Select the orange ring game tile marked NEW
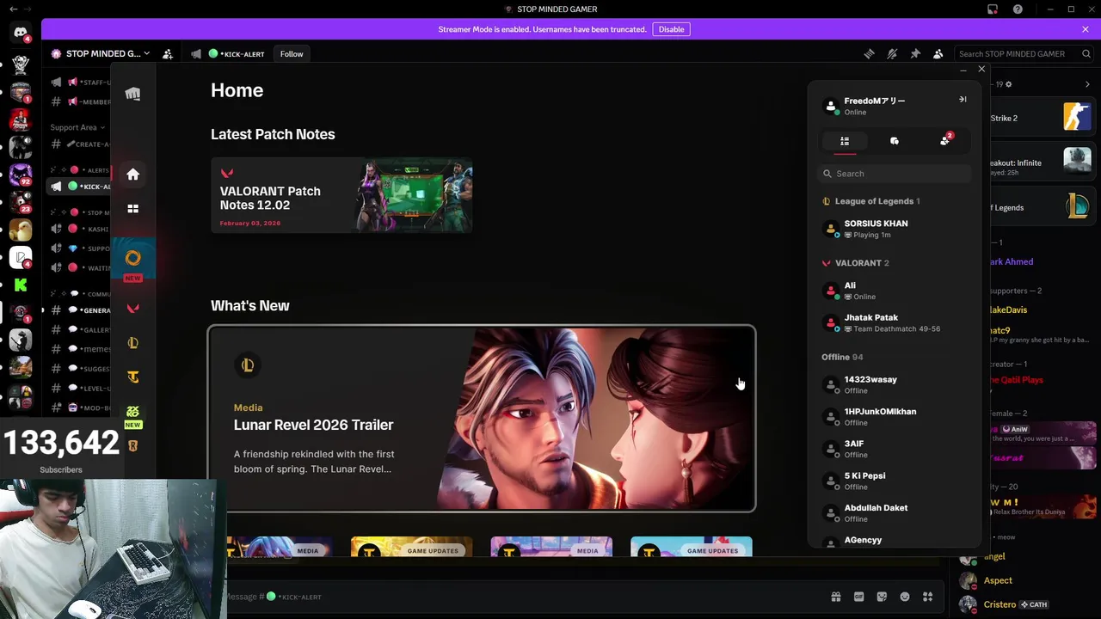Screen dimensions: 1101x619 pyautogui.click(x=132, y=259)
